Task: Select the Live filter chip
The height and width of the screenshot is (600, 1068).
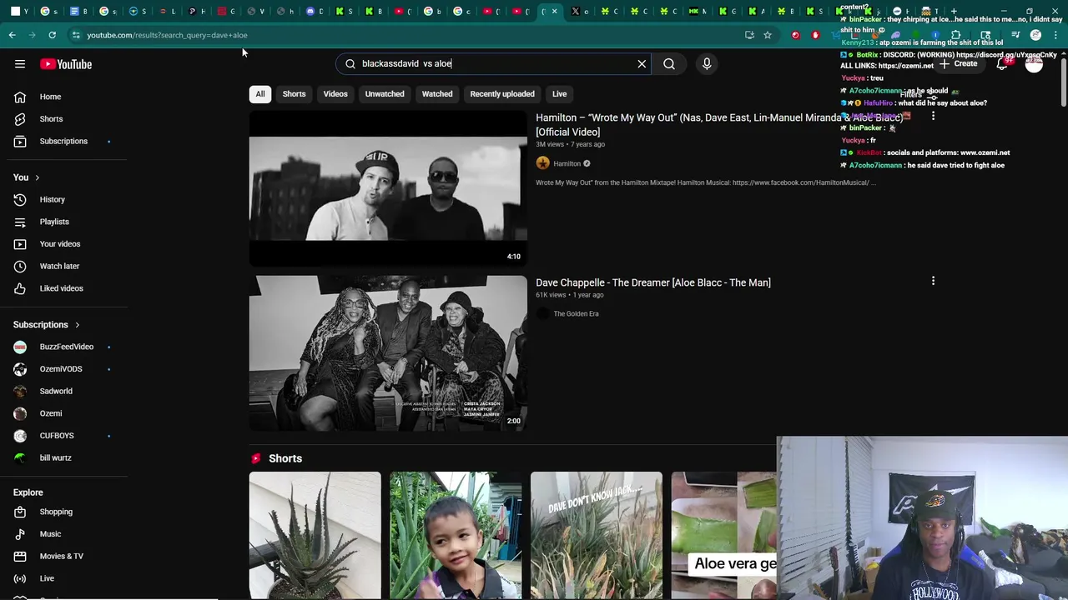Action: coord(559,94)
